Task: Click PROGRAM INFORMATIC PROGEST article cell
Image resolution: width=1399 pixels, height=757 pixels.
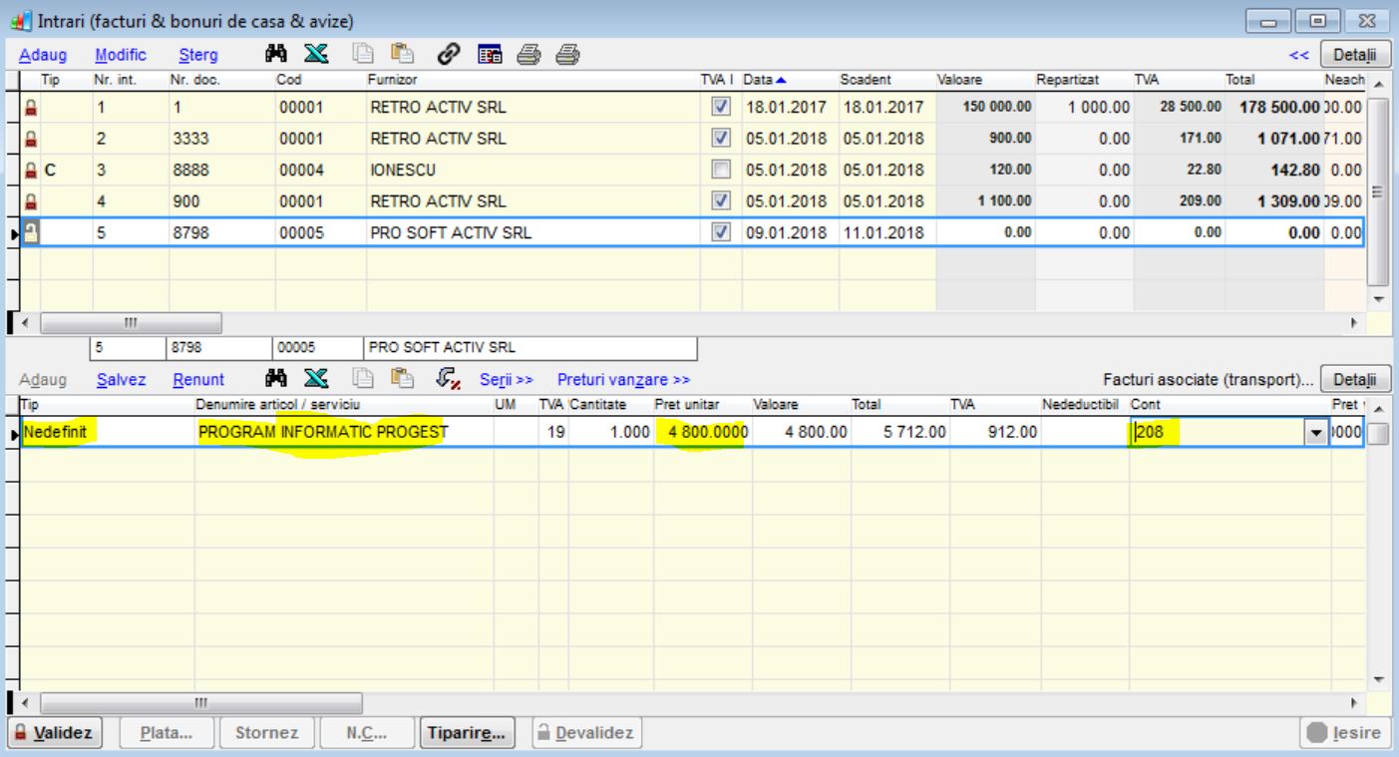Action: (x=344, y=433)
